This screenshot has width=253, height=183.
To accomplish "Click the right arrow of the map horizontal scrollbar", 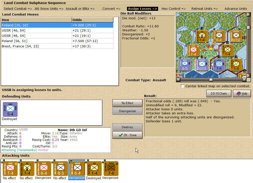I will click(244, 79).
